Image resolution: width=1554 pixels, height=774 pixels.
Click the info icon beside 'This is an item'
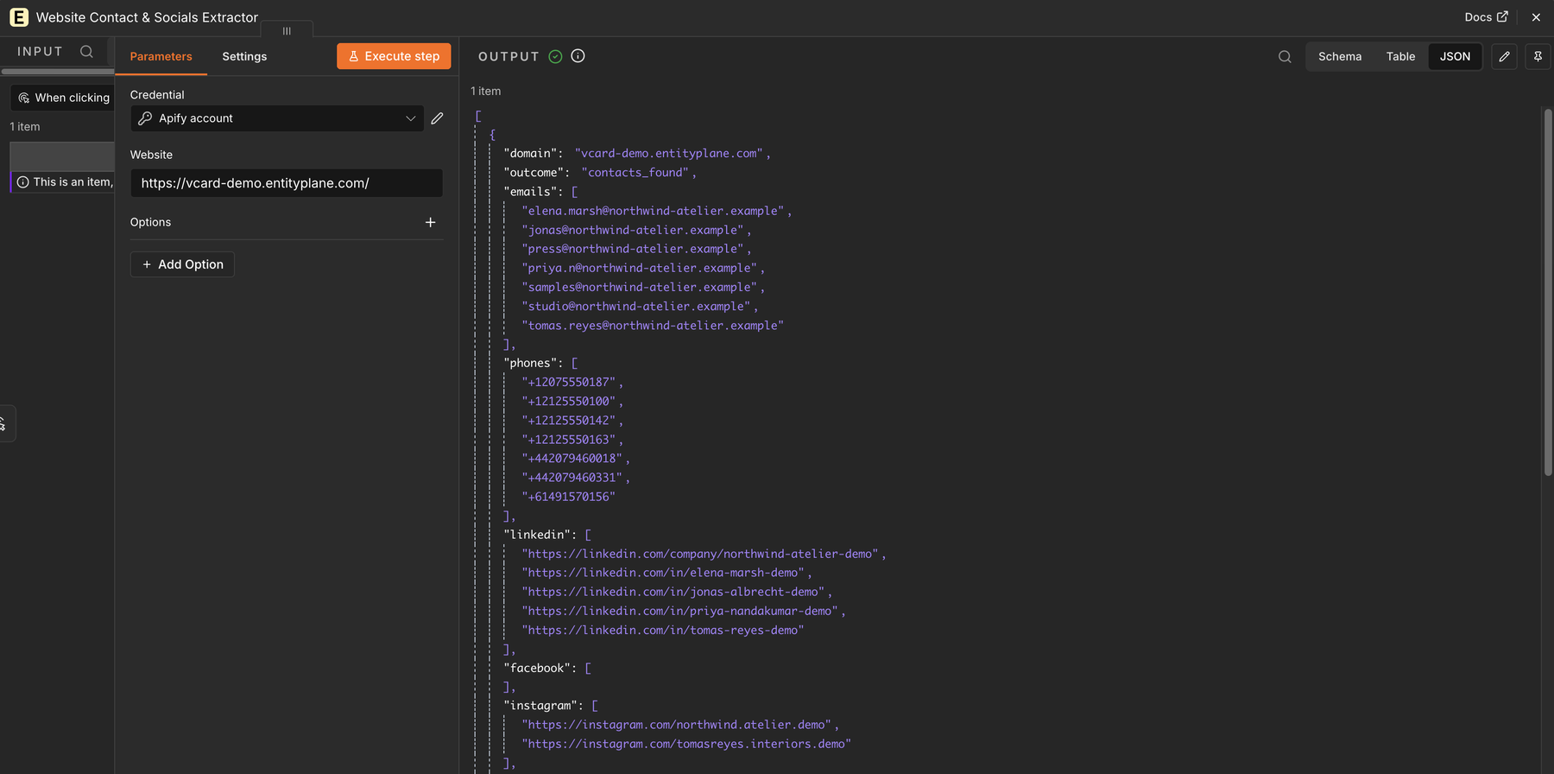[23, 182]
